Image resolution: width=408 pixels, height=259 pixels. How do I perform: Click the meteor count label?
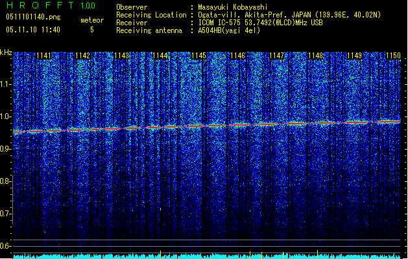91,20
